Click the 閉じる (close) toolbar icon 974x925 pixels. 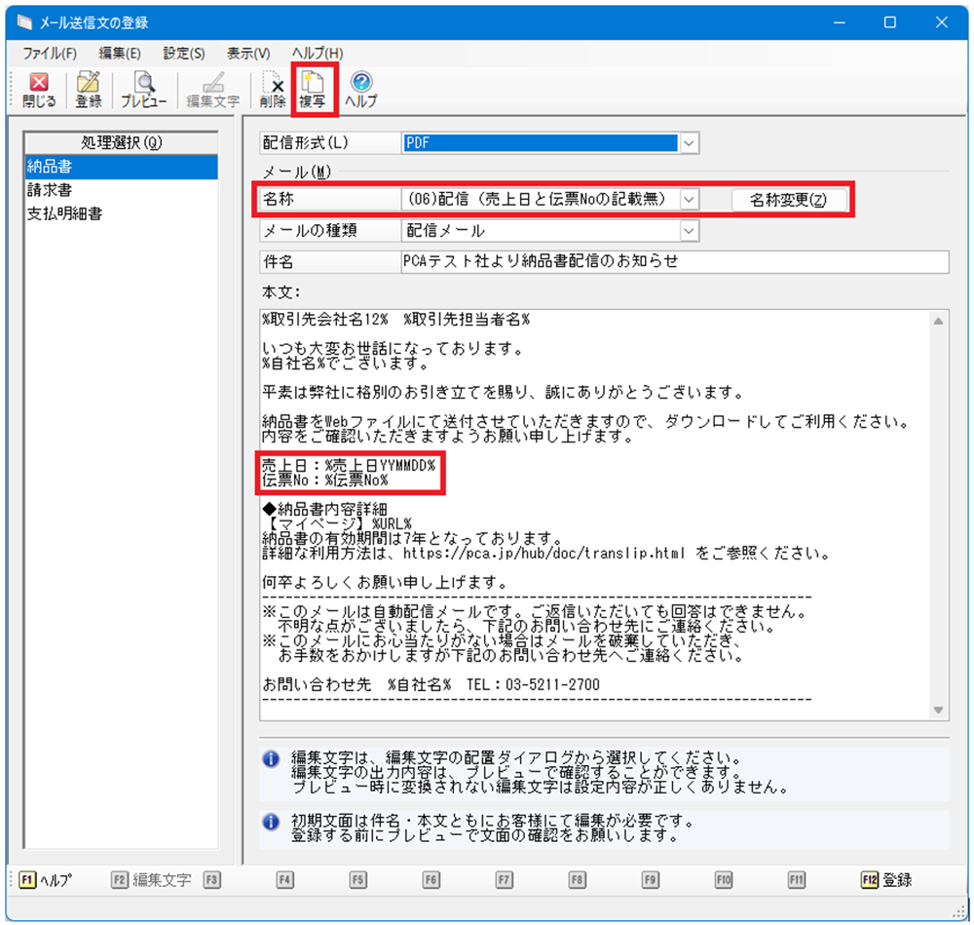pos(39,90)
